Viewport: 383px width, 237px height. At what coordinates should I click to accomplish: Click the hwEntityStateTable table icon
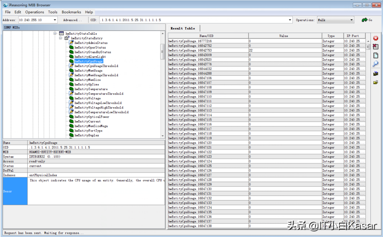61,33
